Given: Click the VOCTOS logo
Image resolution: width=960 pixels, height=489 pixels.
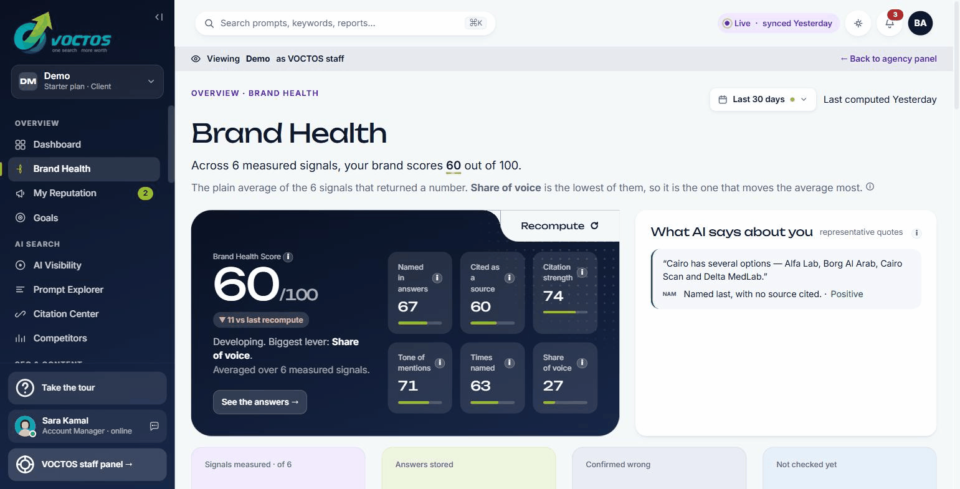Looking at the screenshot, I should coord(62,32).
